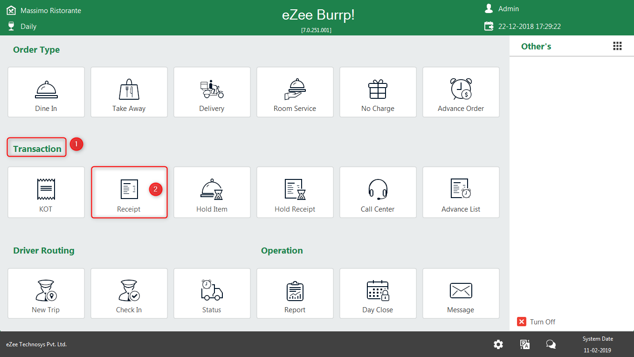Click the Massimo Ristorante outlet name
634x357 pixels.
click(x=51, y=10)
